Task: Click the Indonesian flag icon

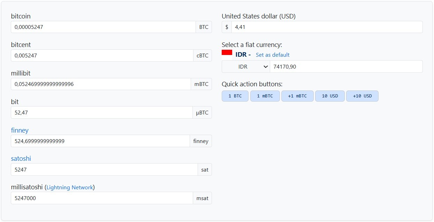Action: click(227, 52)
